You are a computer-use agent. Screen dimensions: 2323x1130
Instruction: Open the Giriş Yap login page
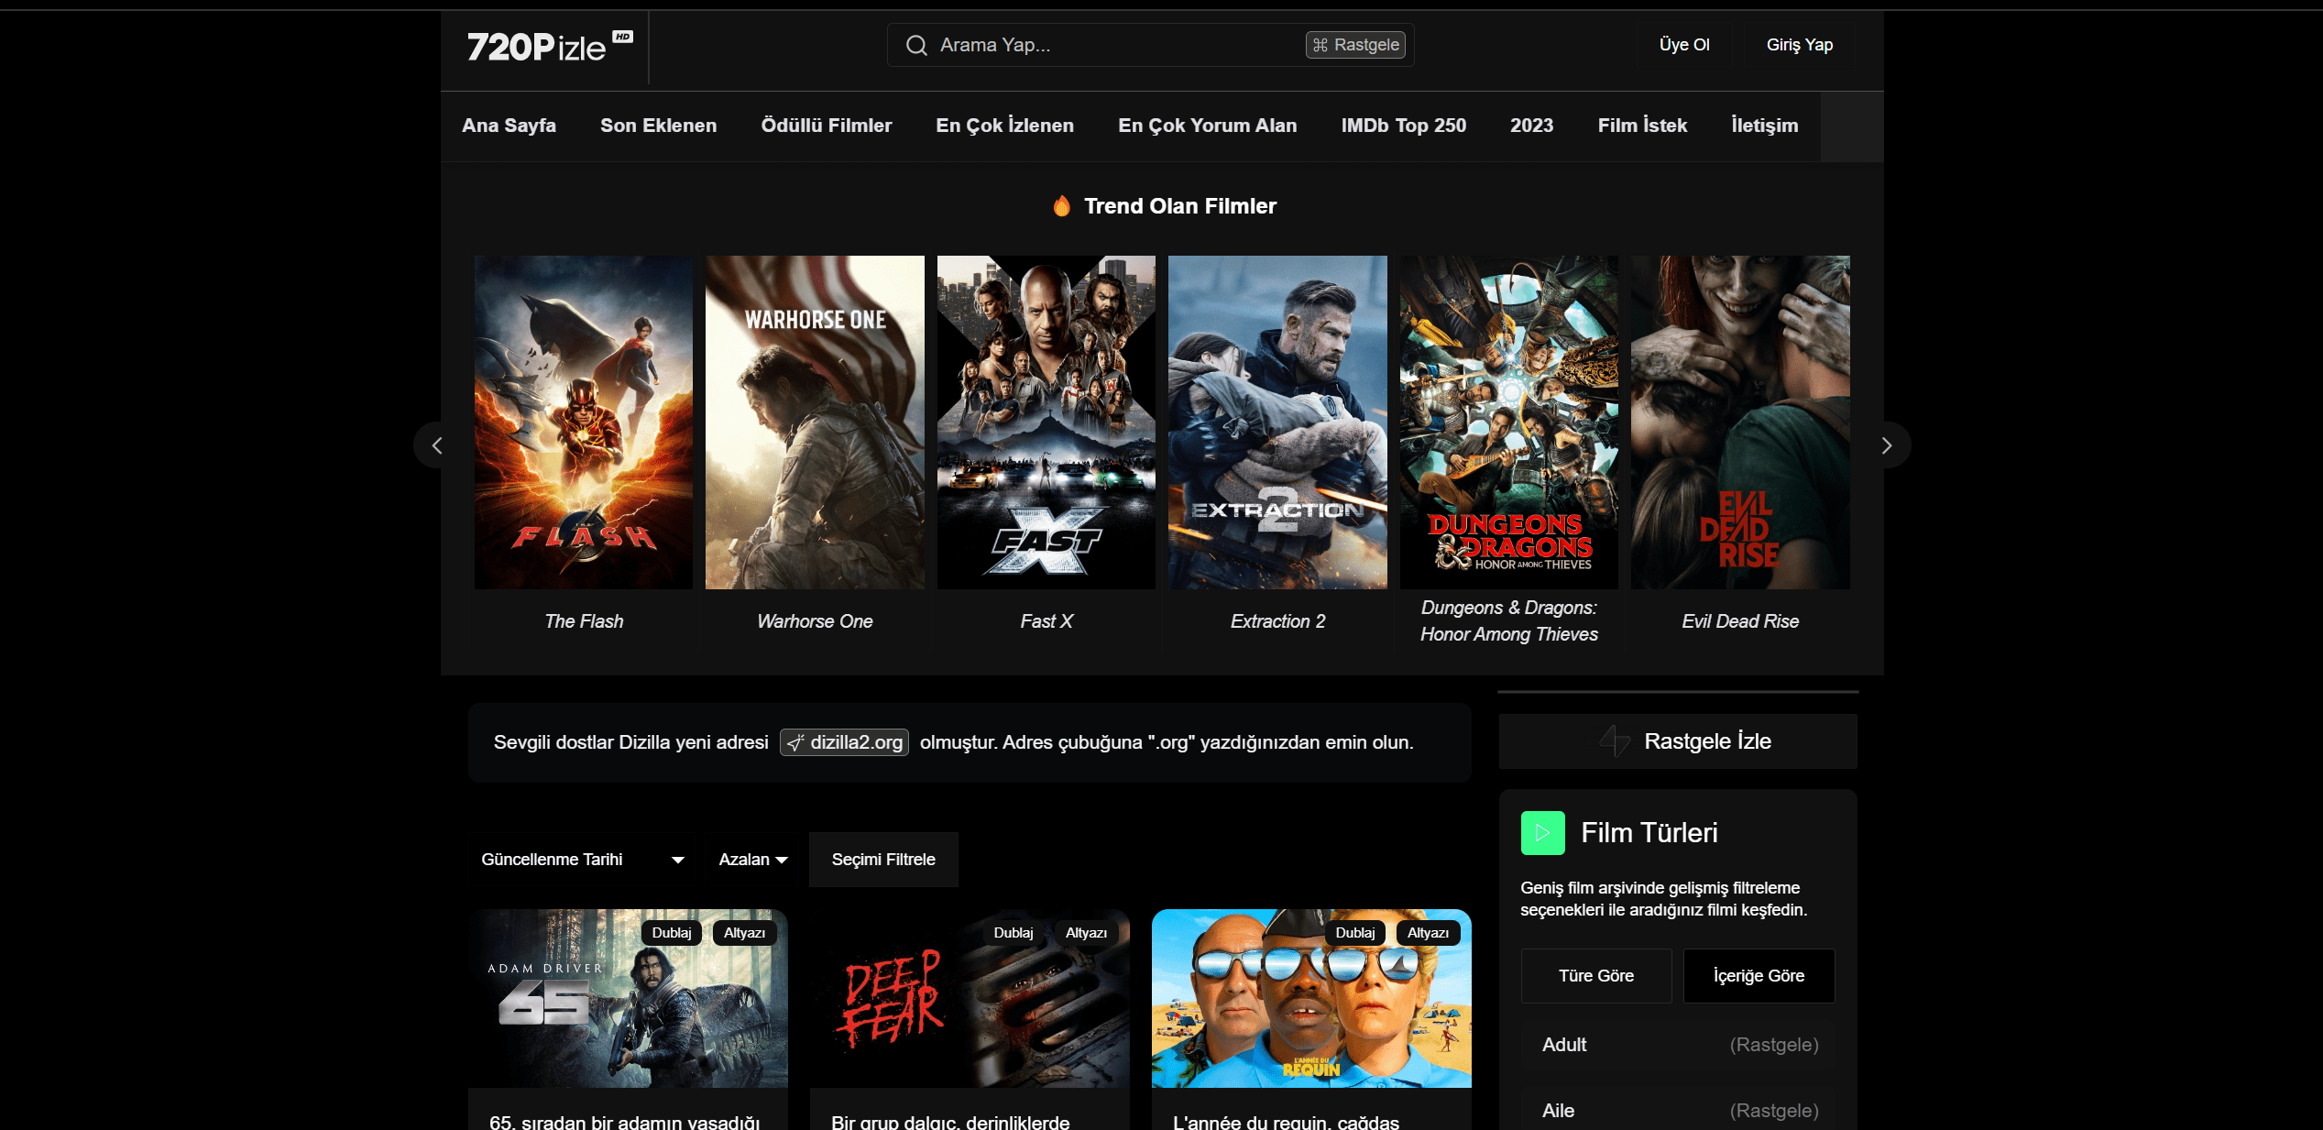tap(1800, 45)
